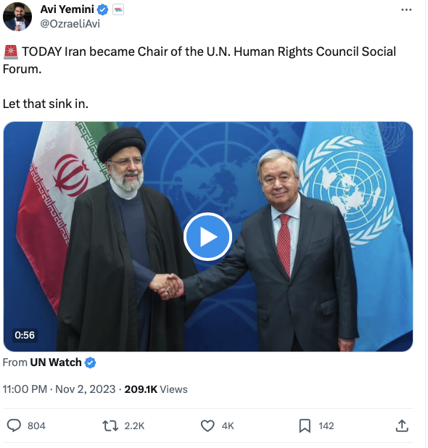
Task: Click the affiliation badge next to the verified checkmark
Action: pos(118,10)
